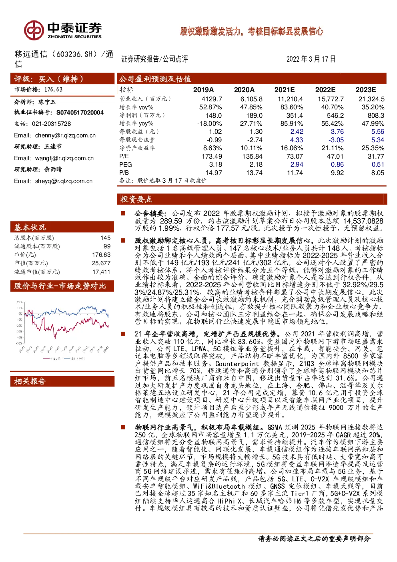Click the red bullet beside 股权激励绑定核心人员
This screenshot has height=562, width=397.
coord(123,241)
